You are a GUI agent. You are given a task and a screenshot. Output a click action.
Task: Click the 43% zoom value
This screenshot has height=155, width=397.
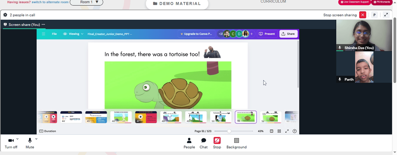(x=260, y=131)
